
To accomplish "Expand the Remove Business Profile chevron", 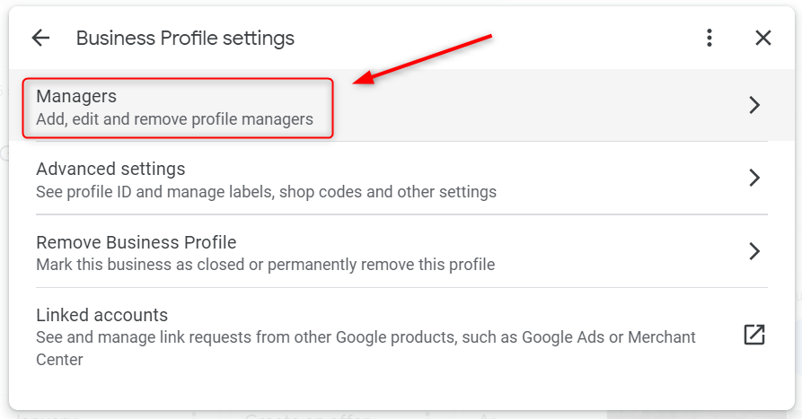I will (x=754, y=251).
